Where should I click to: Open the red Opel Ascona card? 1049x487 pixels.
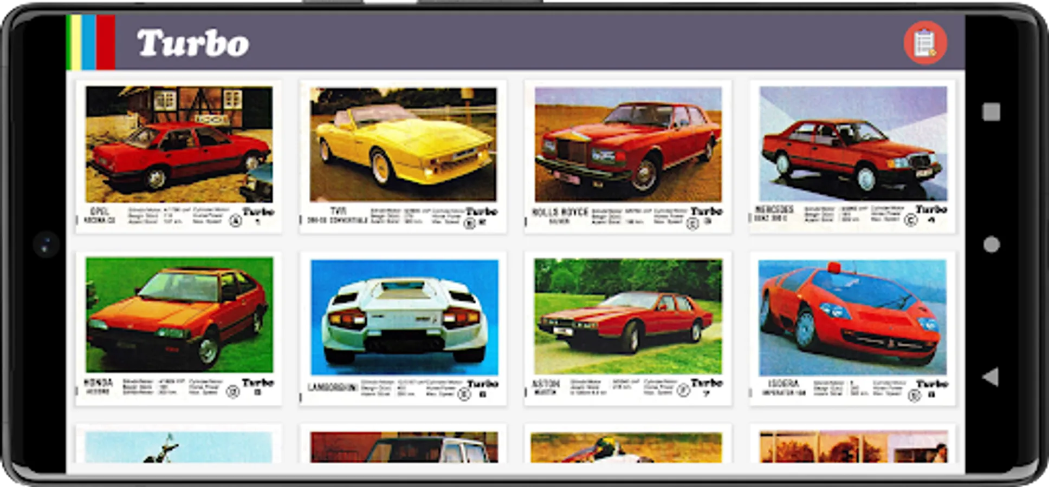[x=179, y=157]
